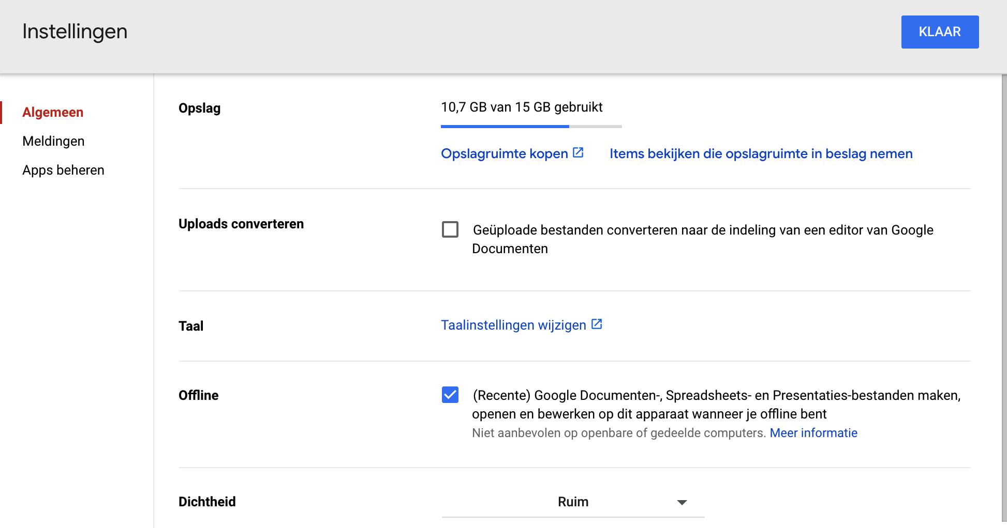Click the blue storage usage bar
The width and height of the screenshot is (1007, 528).
(505, 126)
